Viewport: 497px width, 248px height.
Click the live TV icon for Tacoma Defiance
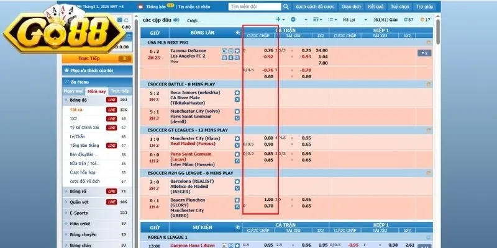click(x=224, y=51)
